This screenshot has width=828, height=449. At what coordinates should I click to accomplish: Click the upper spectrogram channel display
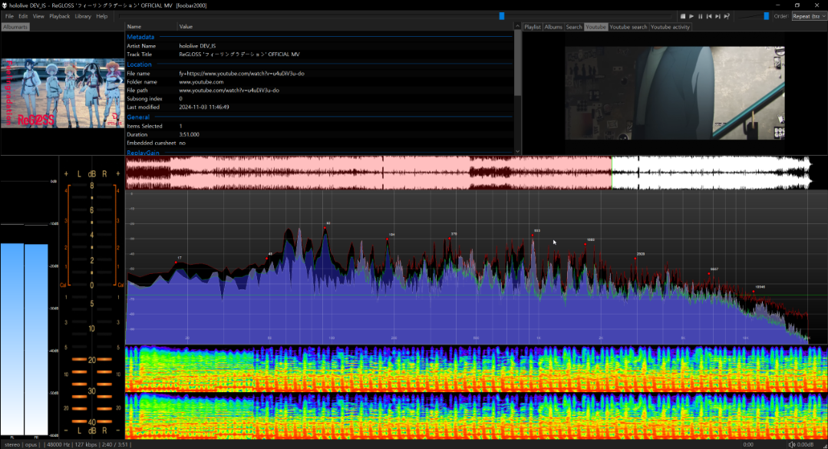(x=477, y=368)
